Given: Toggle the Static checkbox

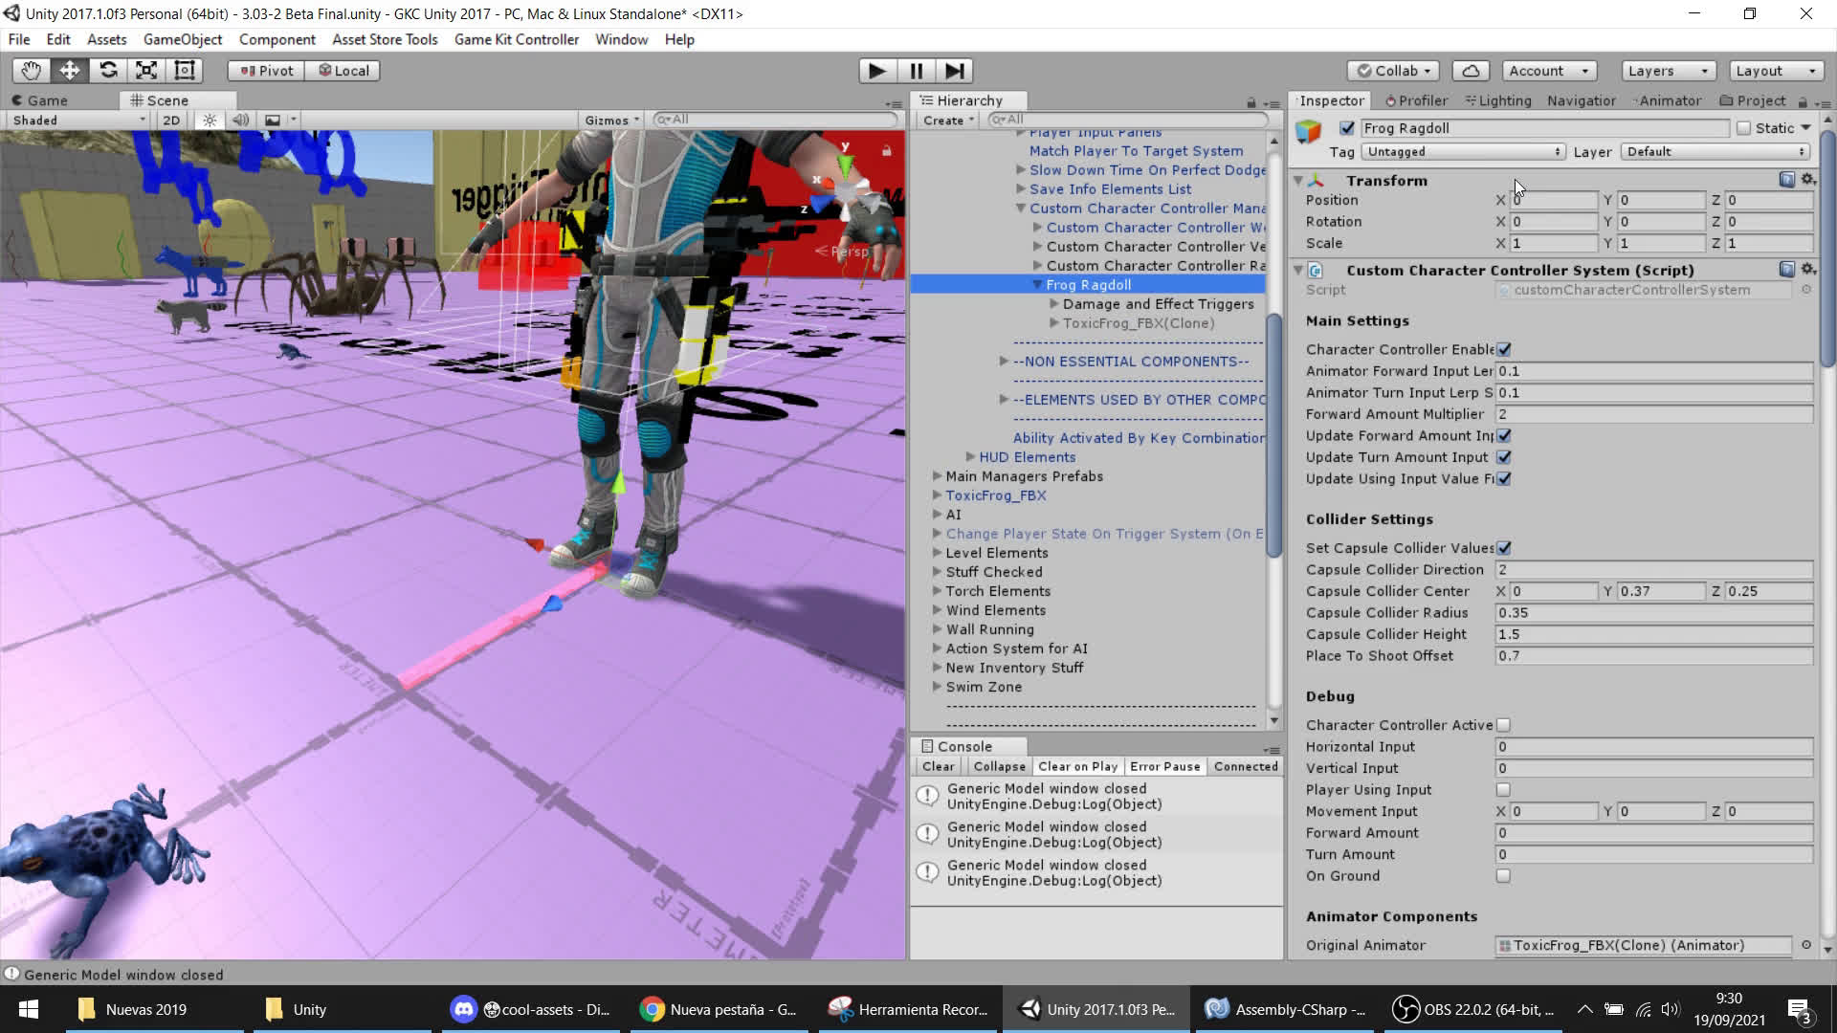Looking at the screenshot, I should 1743,128.
